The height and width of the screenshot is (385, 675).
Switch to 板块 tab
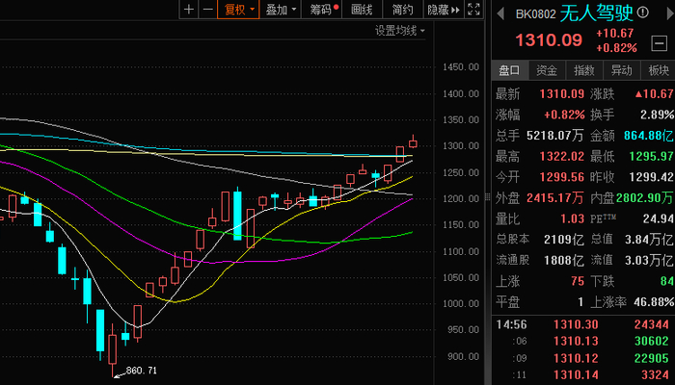[x=659, y=70]
